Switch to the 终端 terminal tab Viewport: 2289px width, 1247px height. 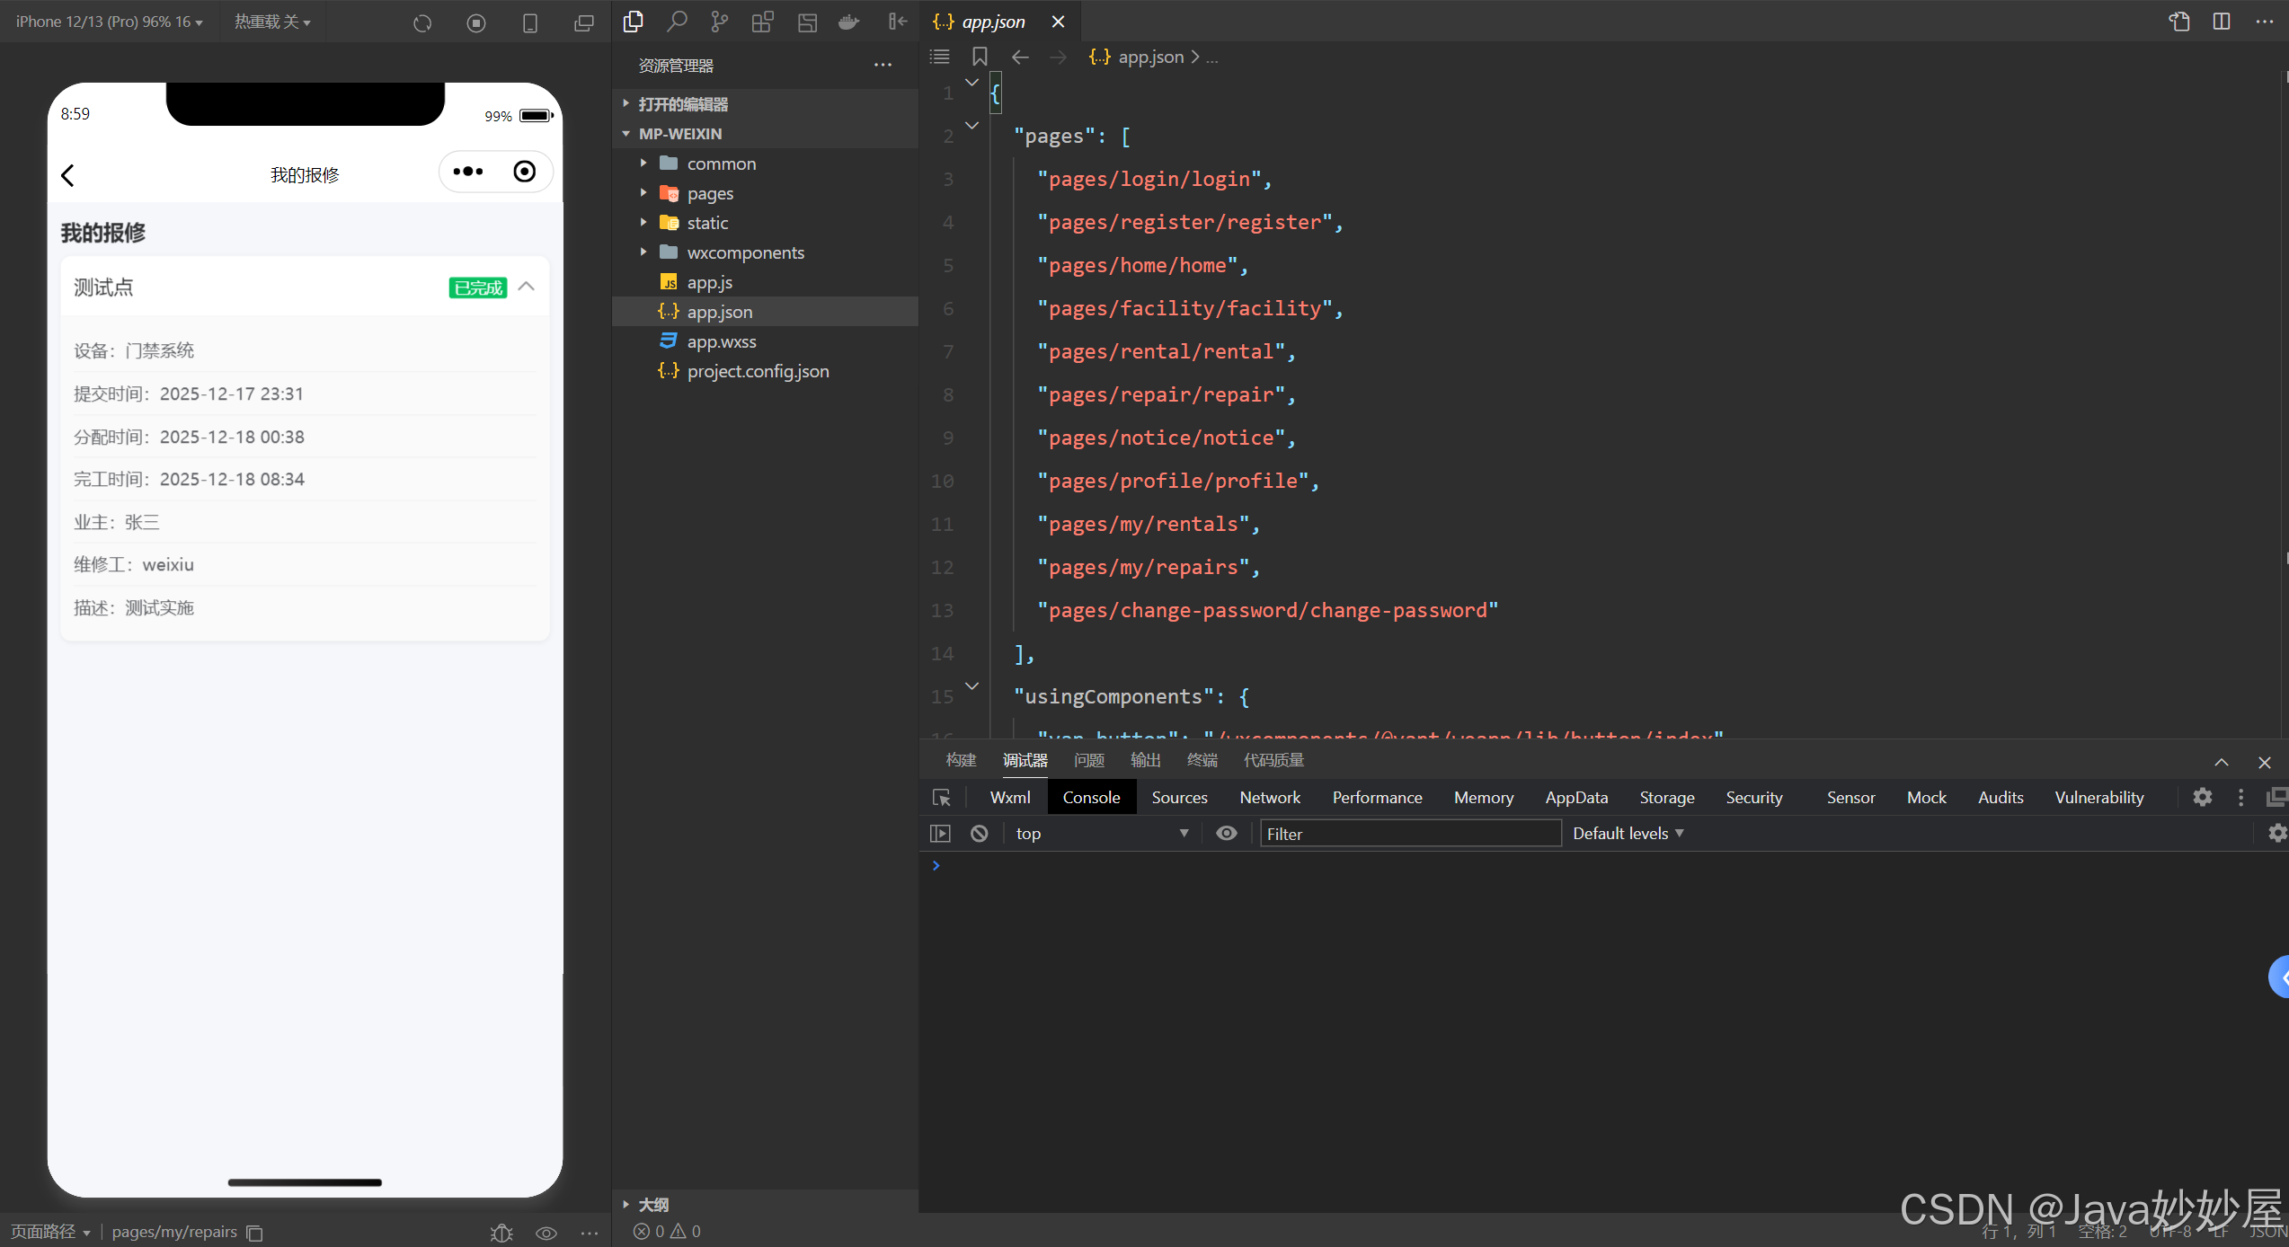point(1202,760)
